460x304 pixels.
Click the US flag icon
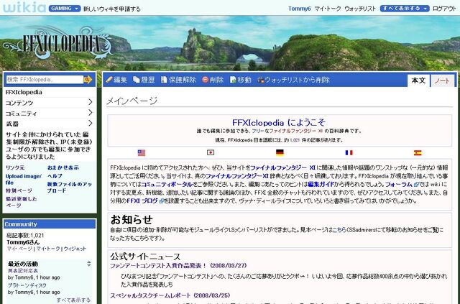[142, 152]
